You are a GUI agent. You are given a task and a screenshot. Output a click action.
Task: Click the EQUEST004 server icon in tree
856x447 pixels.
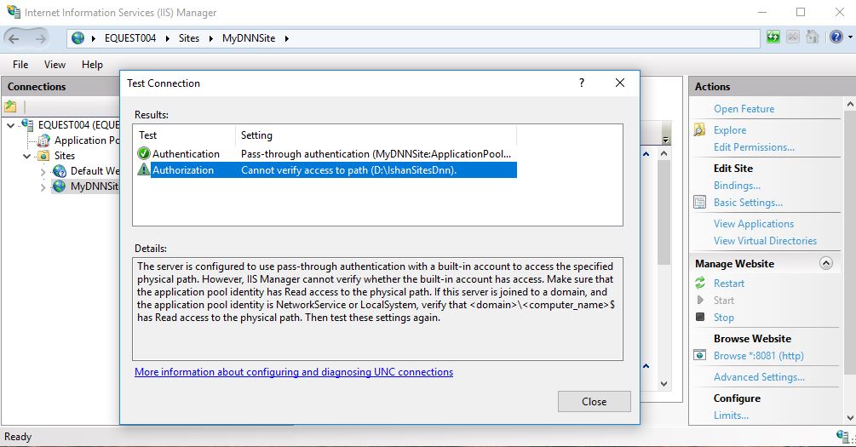tap(26, 125)
